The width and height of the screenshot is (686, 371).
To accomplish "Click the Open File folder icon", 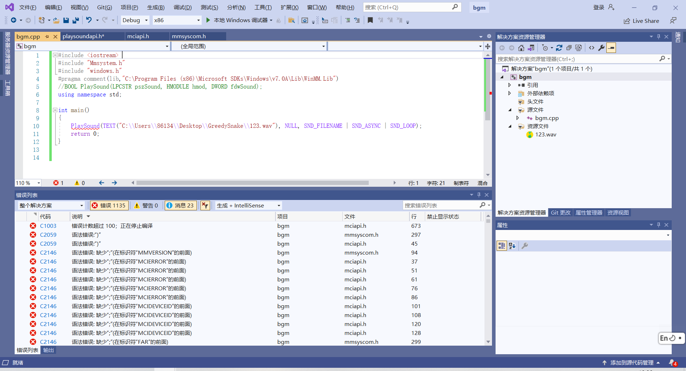I will click(56, 20).
